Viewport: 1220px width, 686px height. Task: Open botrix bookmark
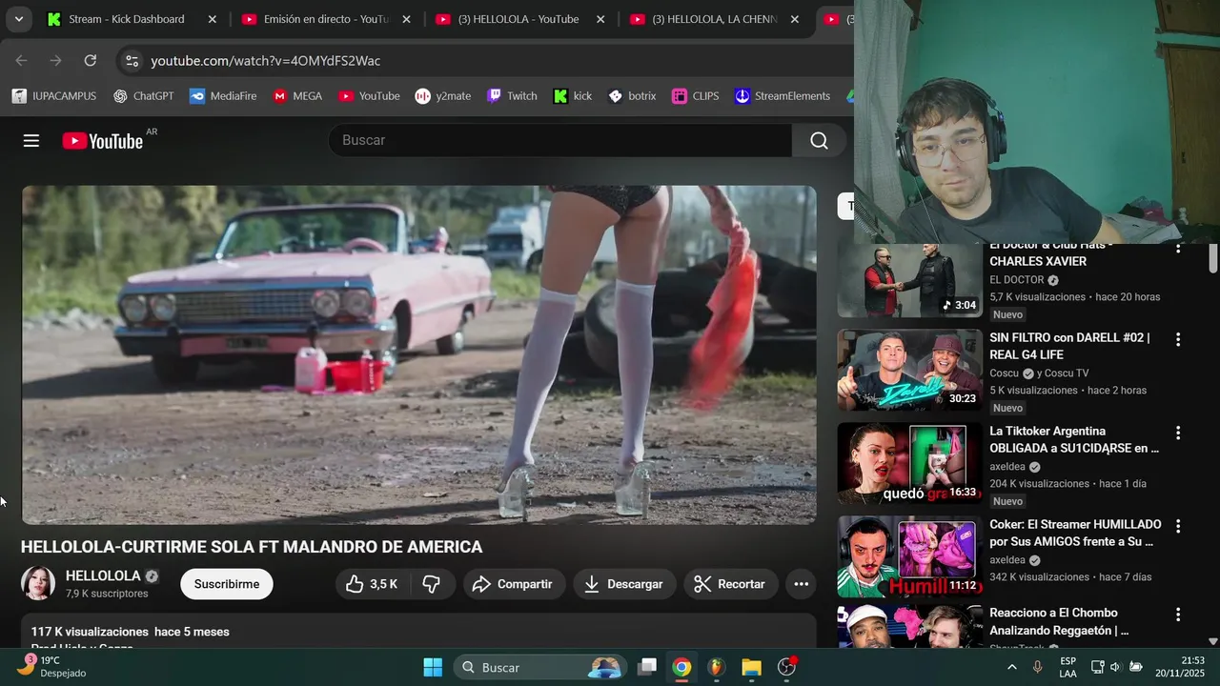pyautogui.click(x=633, y=96)
